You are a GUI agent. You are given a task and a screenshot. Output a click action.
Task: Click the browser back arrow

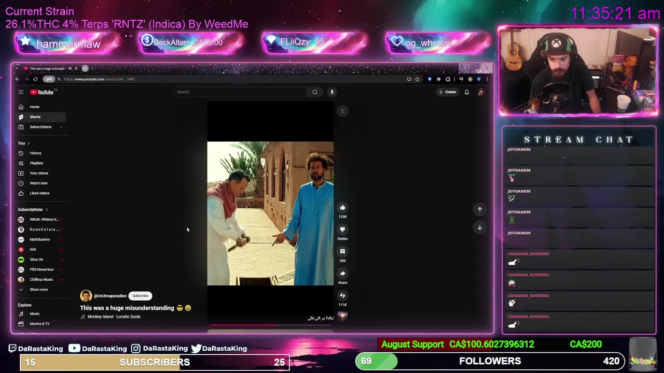coord(18,79)
